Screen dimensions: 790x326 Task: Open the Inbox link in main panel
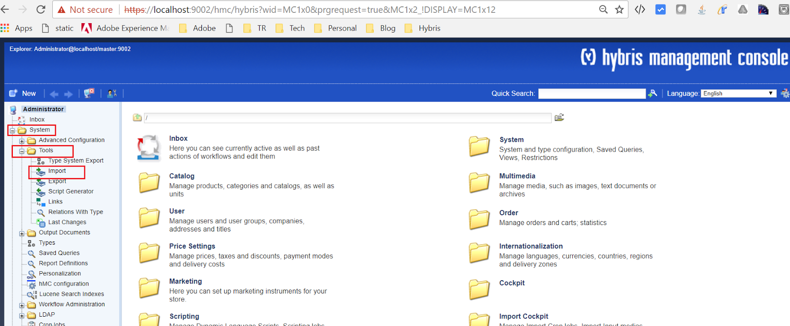click(x=178, y=138)
